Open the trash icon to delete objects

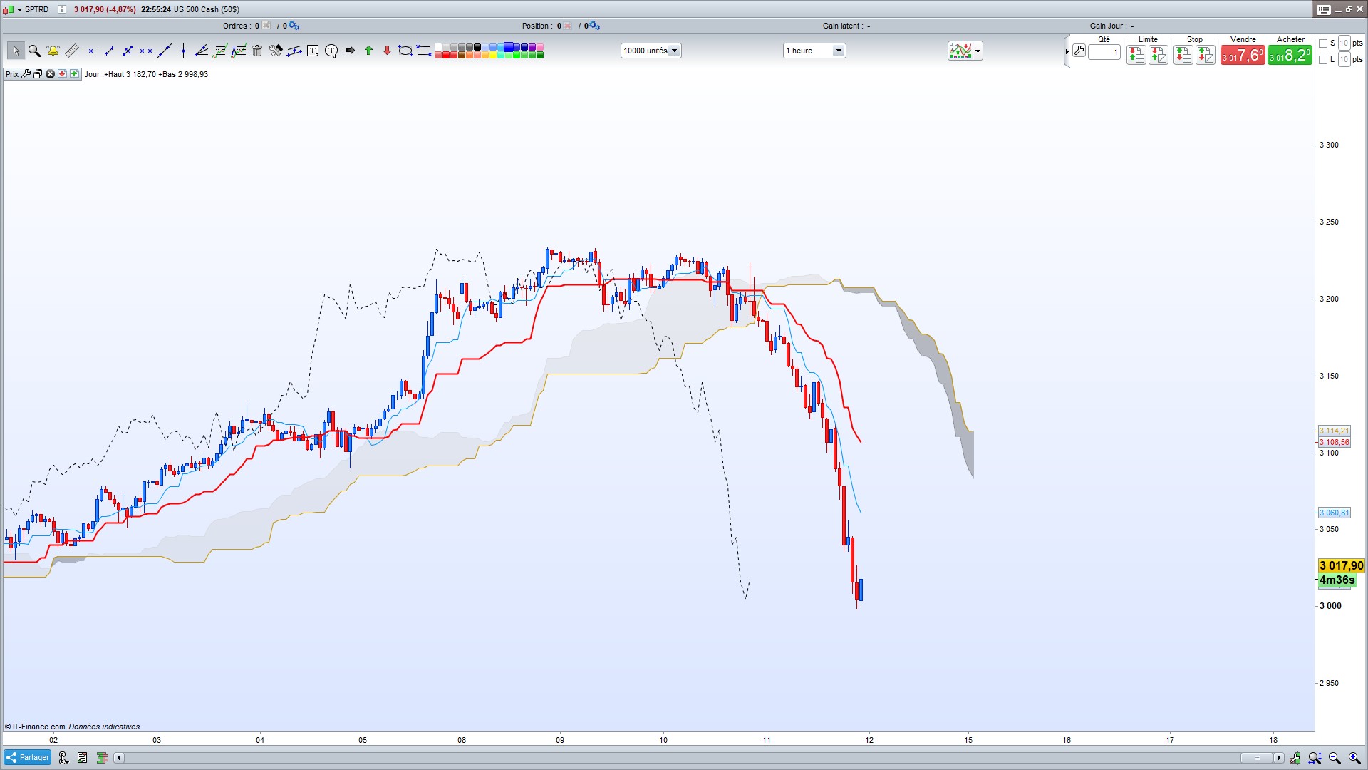pyautogui.click(x=257, y=51)
